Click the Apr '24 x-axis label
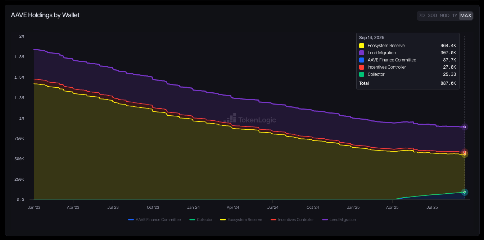This screenshot has height=240, width=484. pyautogui.click(x=233, y=207)
